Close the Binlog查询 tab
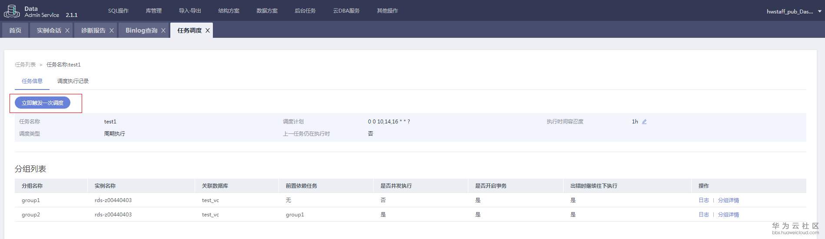 pyautogui.click(x=163, y=30)
